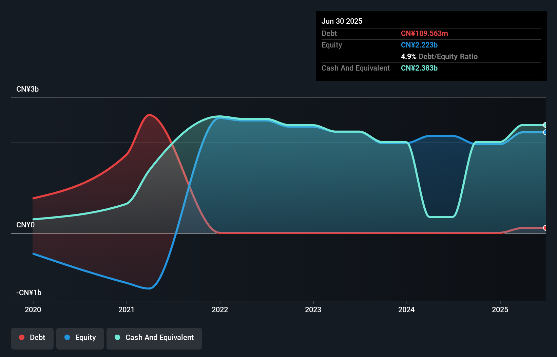557x357 pixels.
Task: Click the red Debt legend dot
Action: click(22, 337)
